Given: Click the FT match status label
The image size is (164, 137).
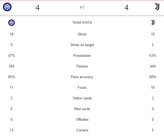Looking at the screenshot, I should point(82,8).
